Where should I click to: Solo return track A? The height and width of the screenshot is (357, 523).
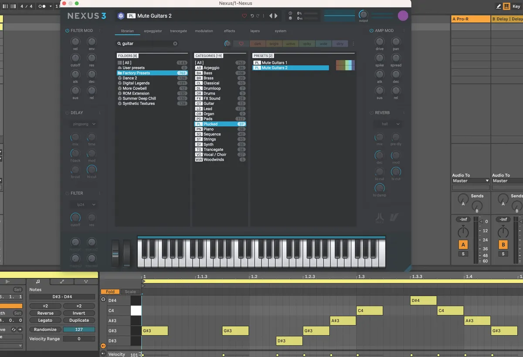[463, 254]
